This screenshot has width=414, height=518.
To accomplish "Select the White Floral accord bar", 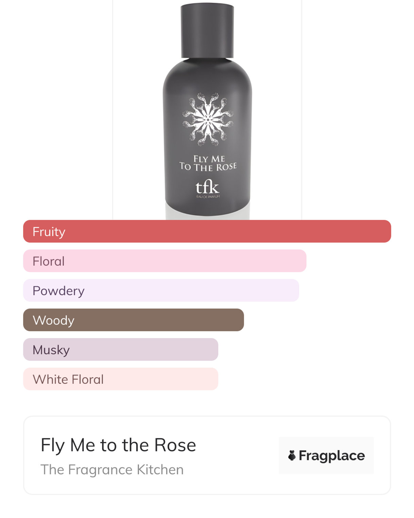I will point(120,379).
